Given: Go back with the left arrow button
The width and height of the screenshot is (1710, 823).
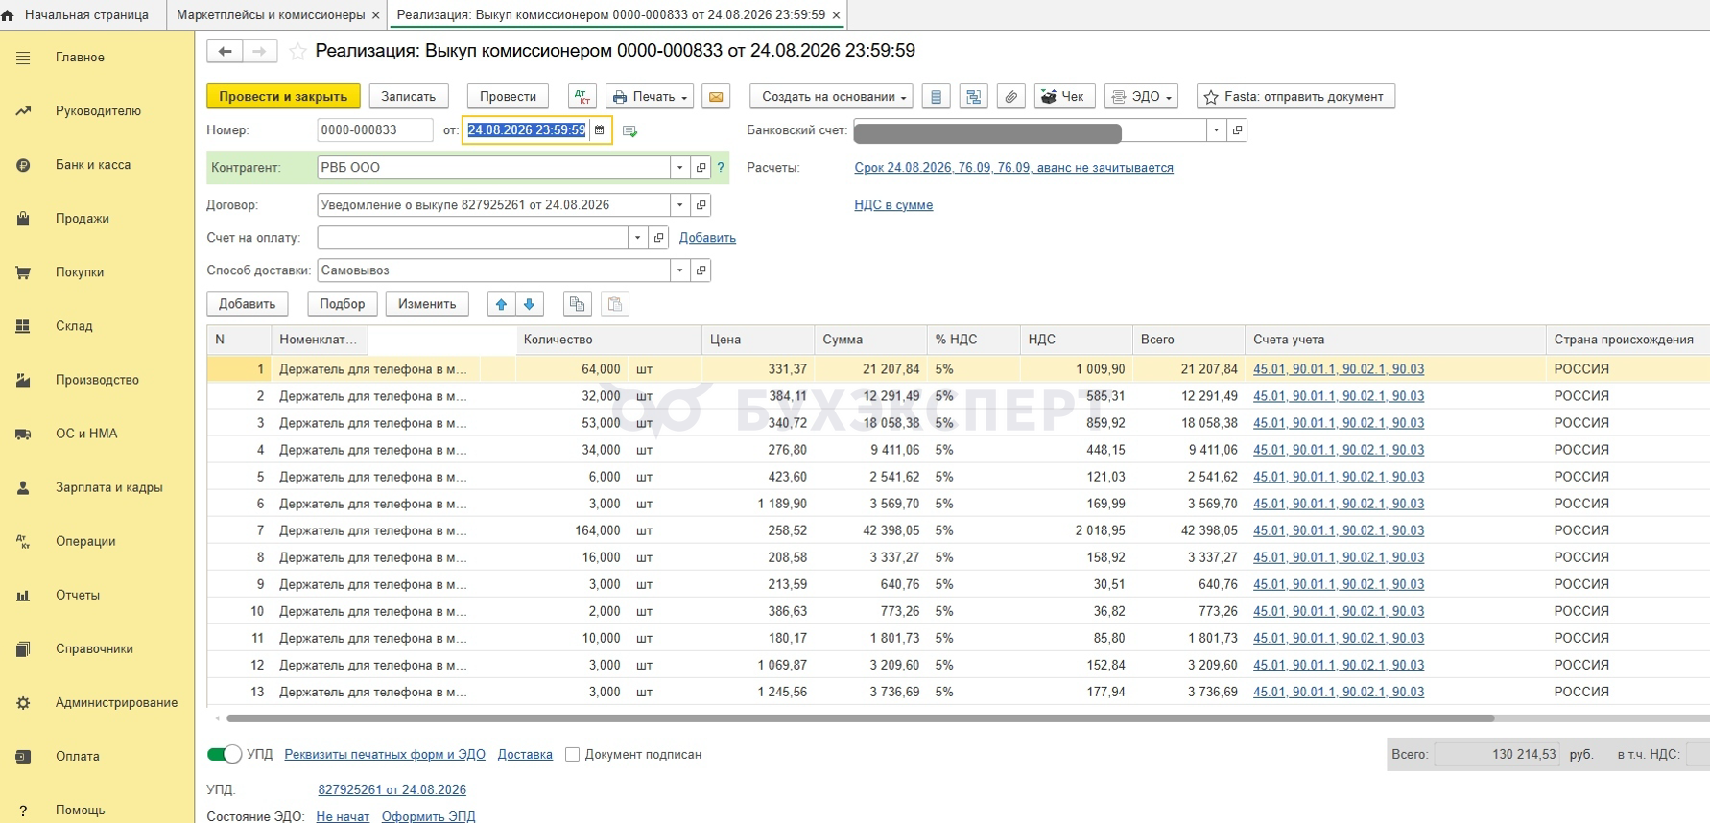Looking at the screenshot, I should click(225, 52).
